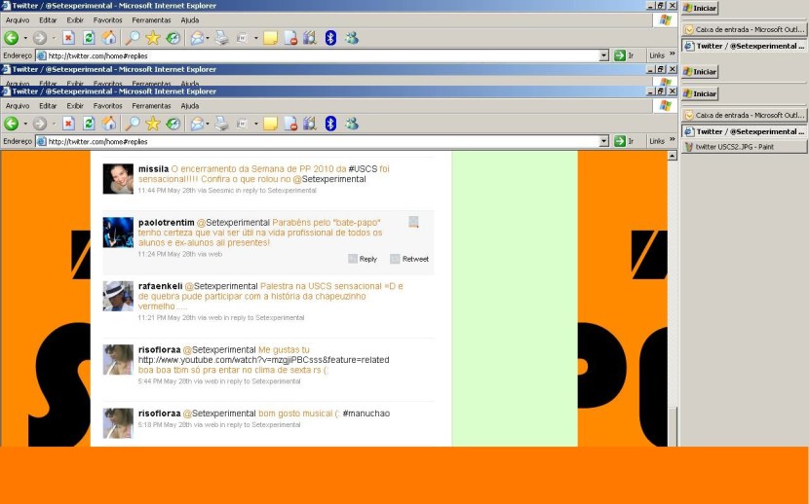Switch to the twitter USCS2.JPG Paint taskbar item

pyautogui.click(x=745, y=147)
